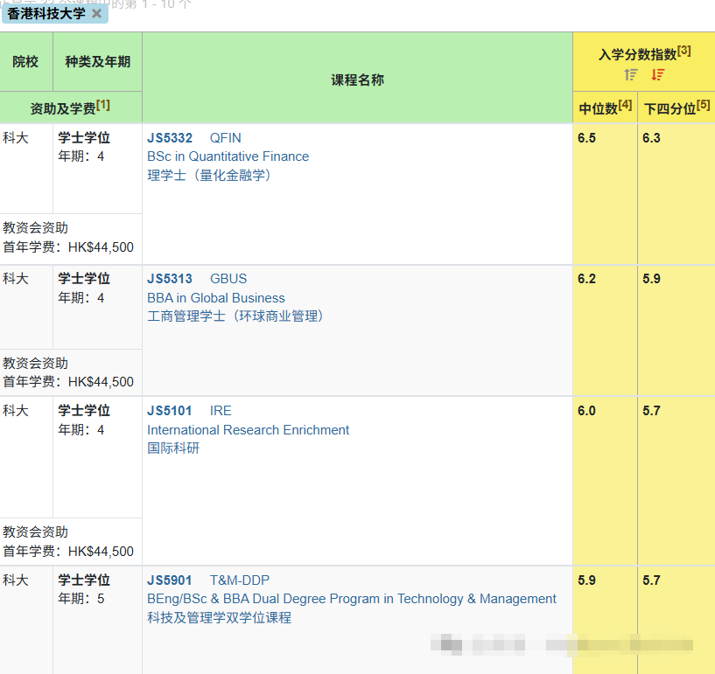Click the JS5101 row tuition HK$44,500
This screenshot has width=715, height=674.
pyautogui.click(x=101, y=552)
